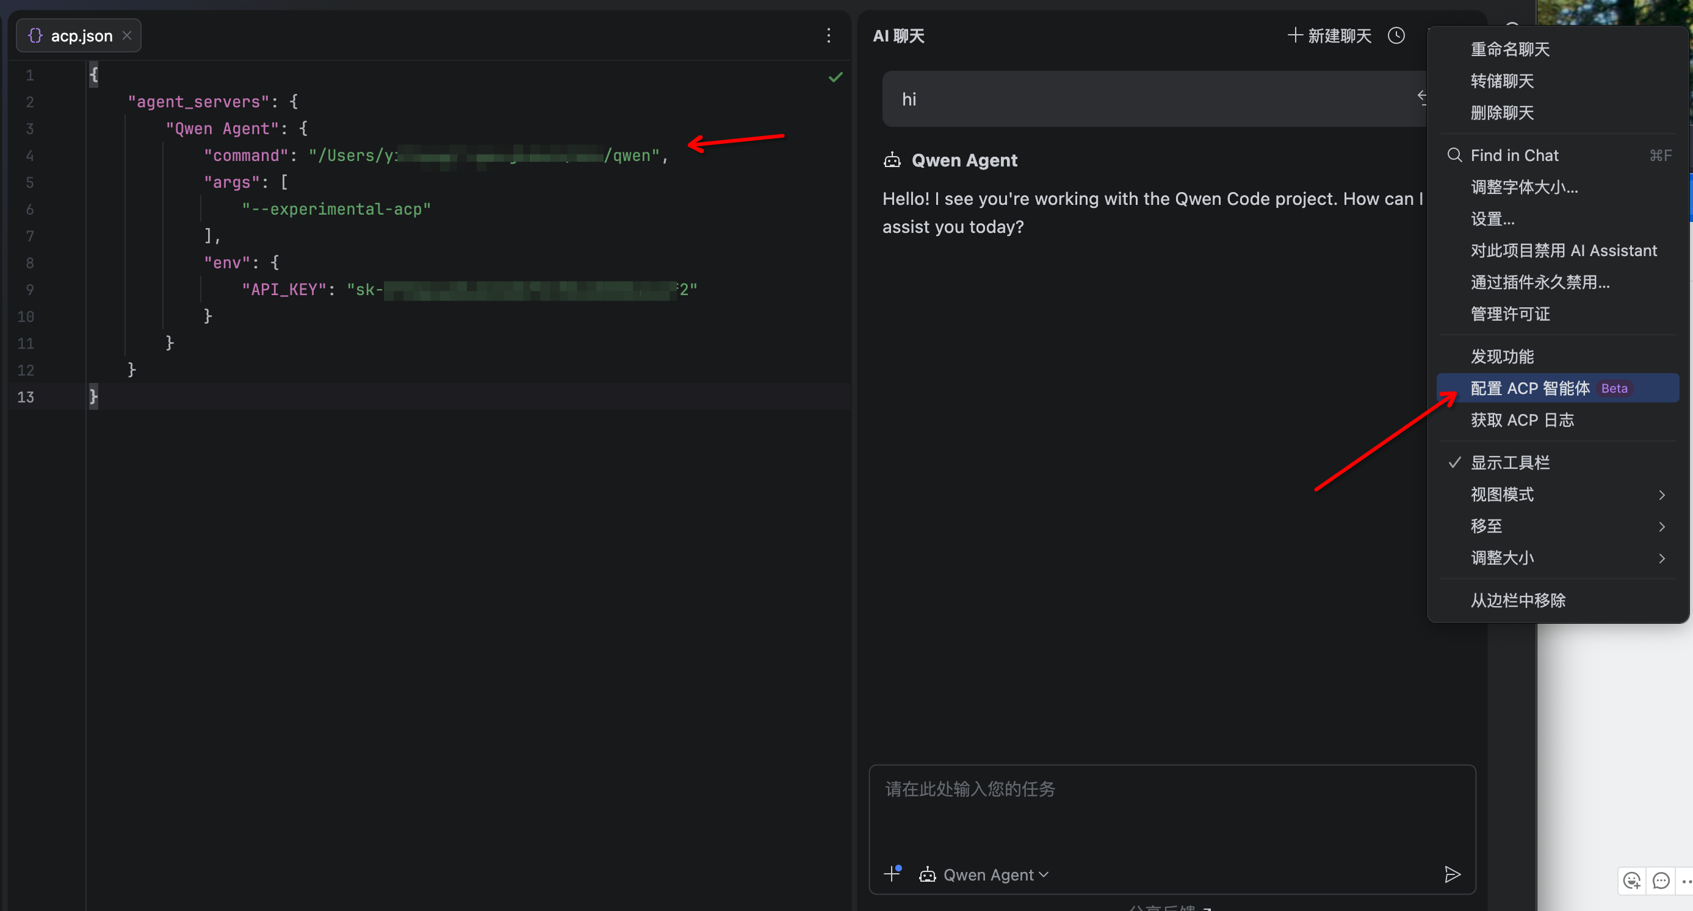Open the editor's three-dot options icon

point(829,36)
